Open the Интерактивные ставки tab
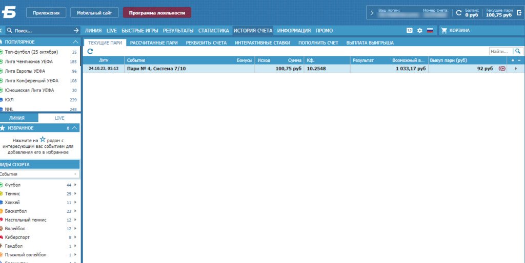525x263 pixels. [262, 43]
